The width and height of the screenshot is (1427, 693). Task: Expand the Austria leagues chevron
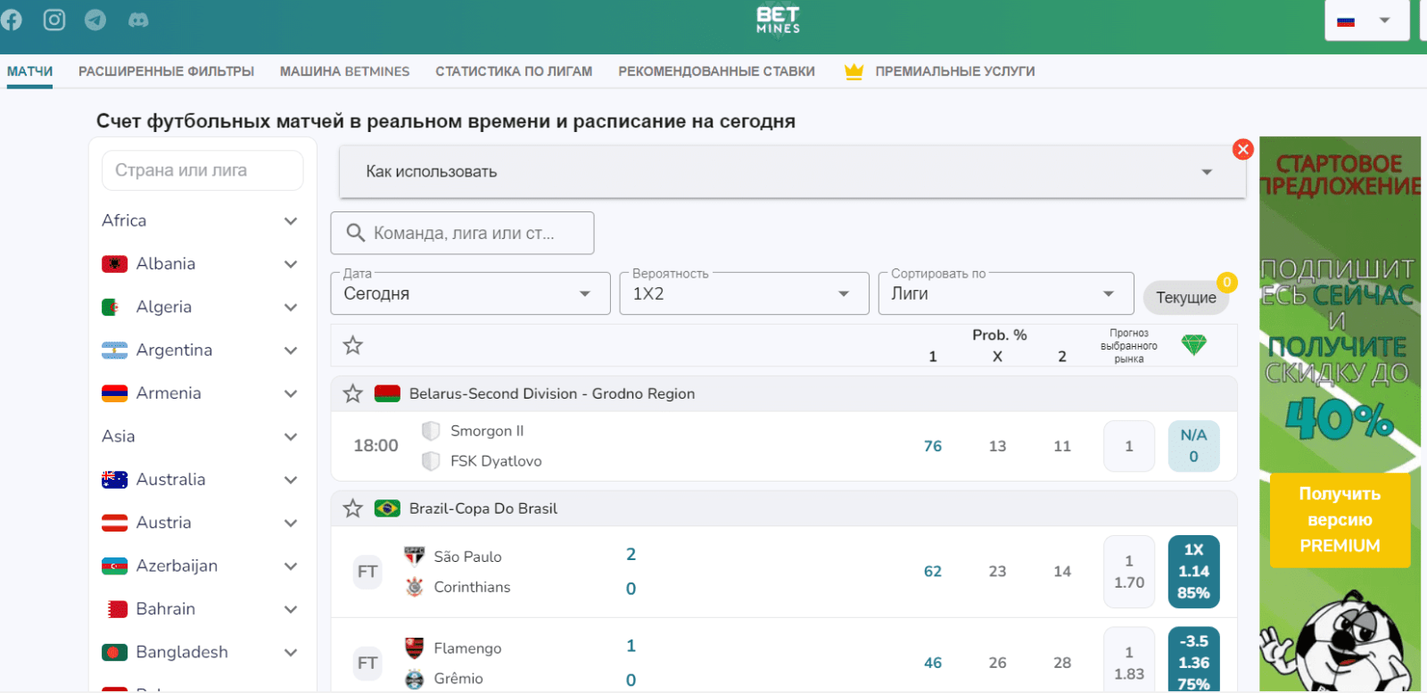[291, 523]
